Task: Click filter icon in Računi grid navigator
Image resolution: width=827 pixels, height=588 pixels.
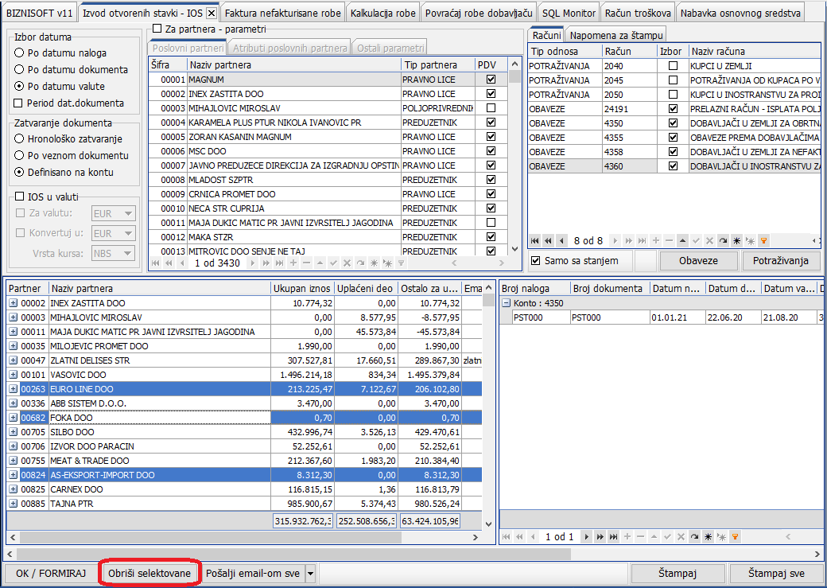Action: (x=763, y=240)
